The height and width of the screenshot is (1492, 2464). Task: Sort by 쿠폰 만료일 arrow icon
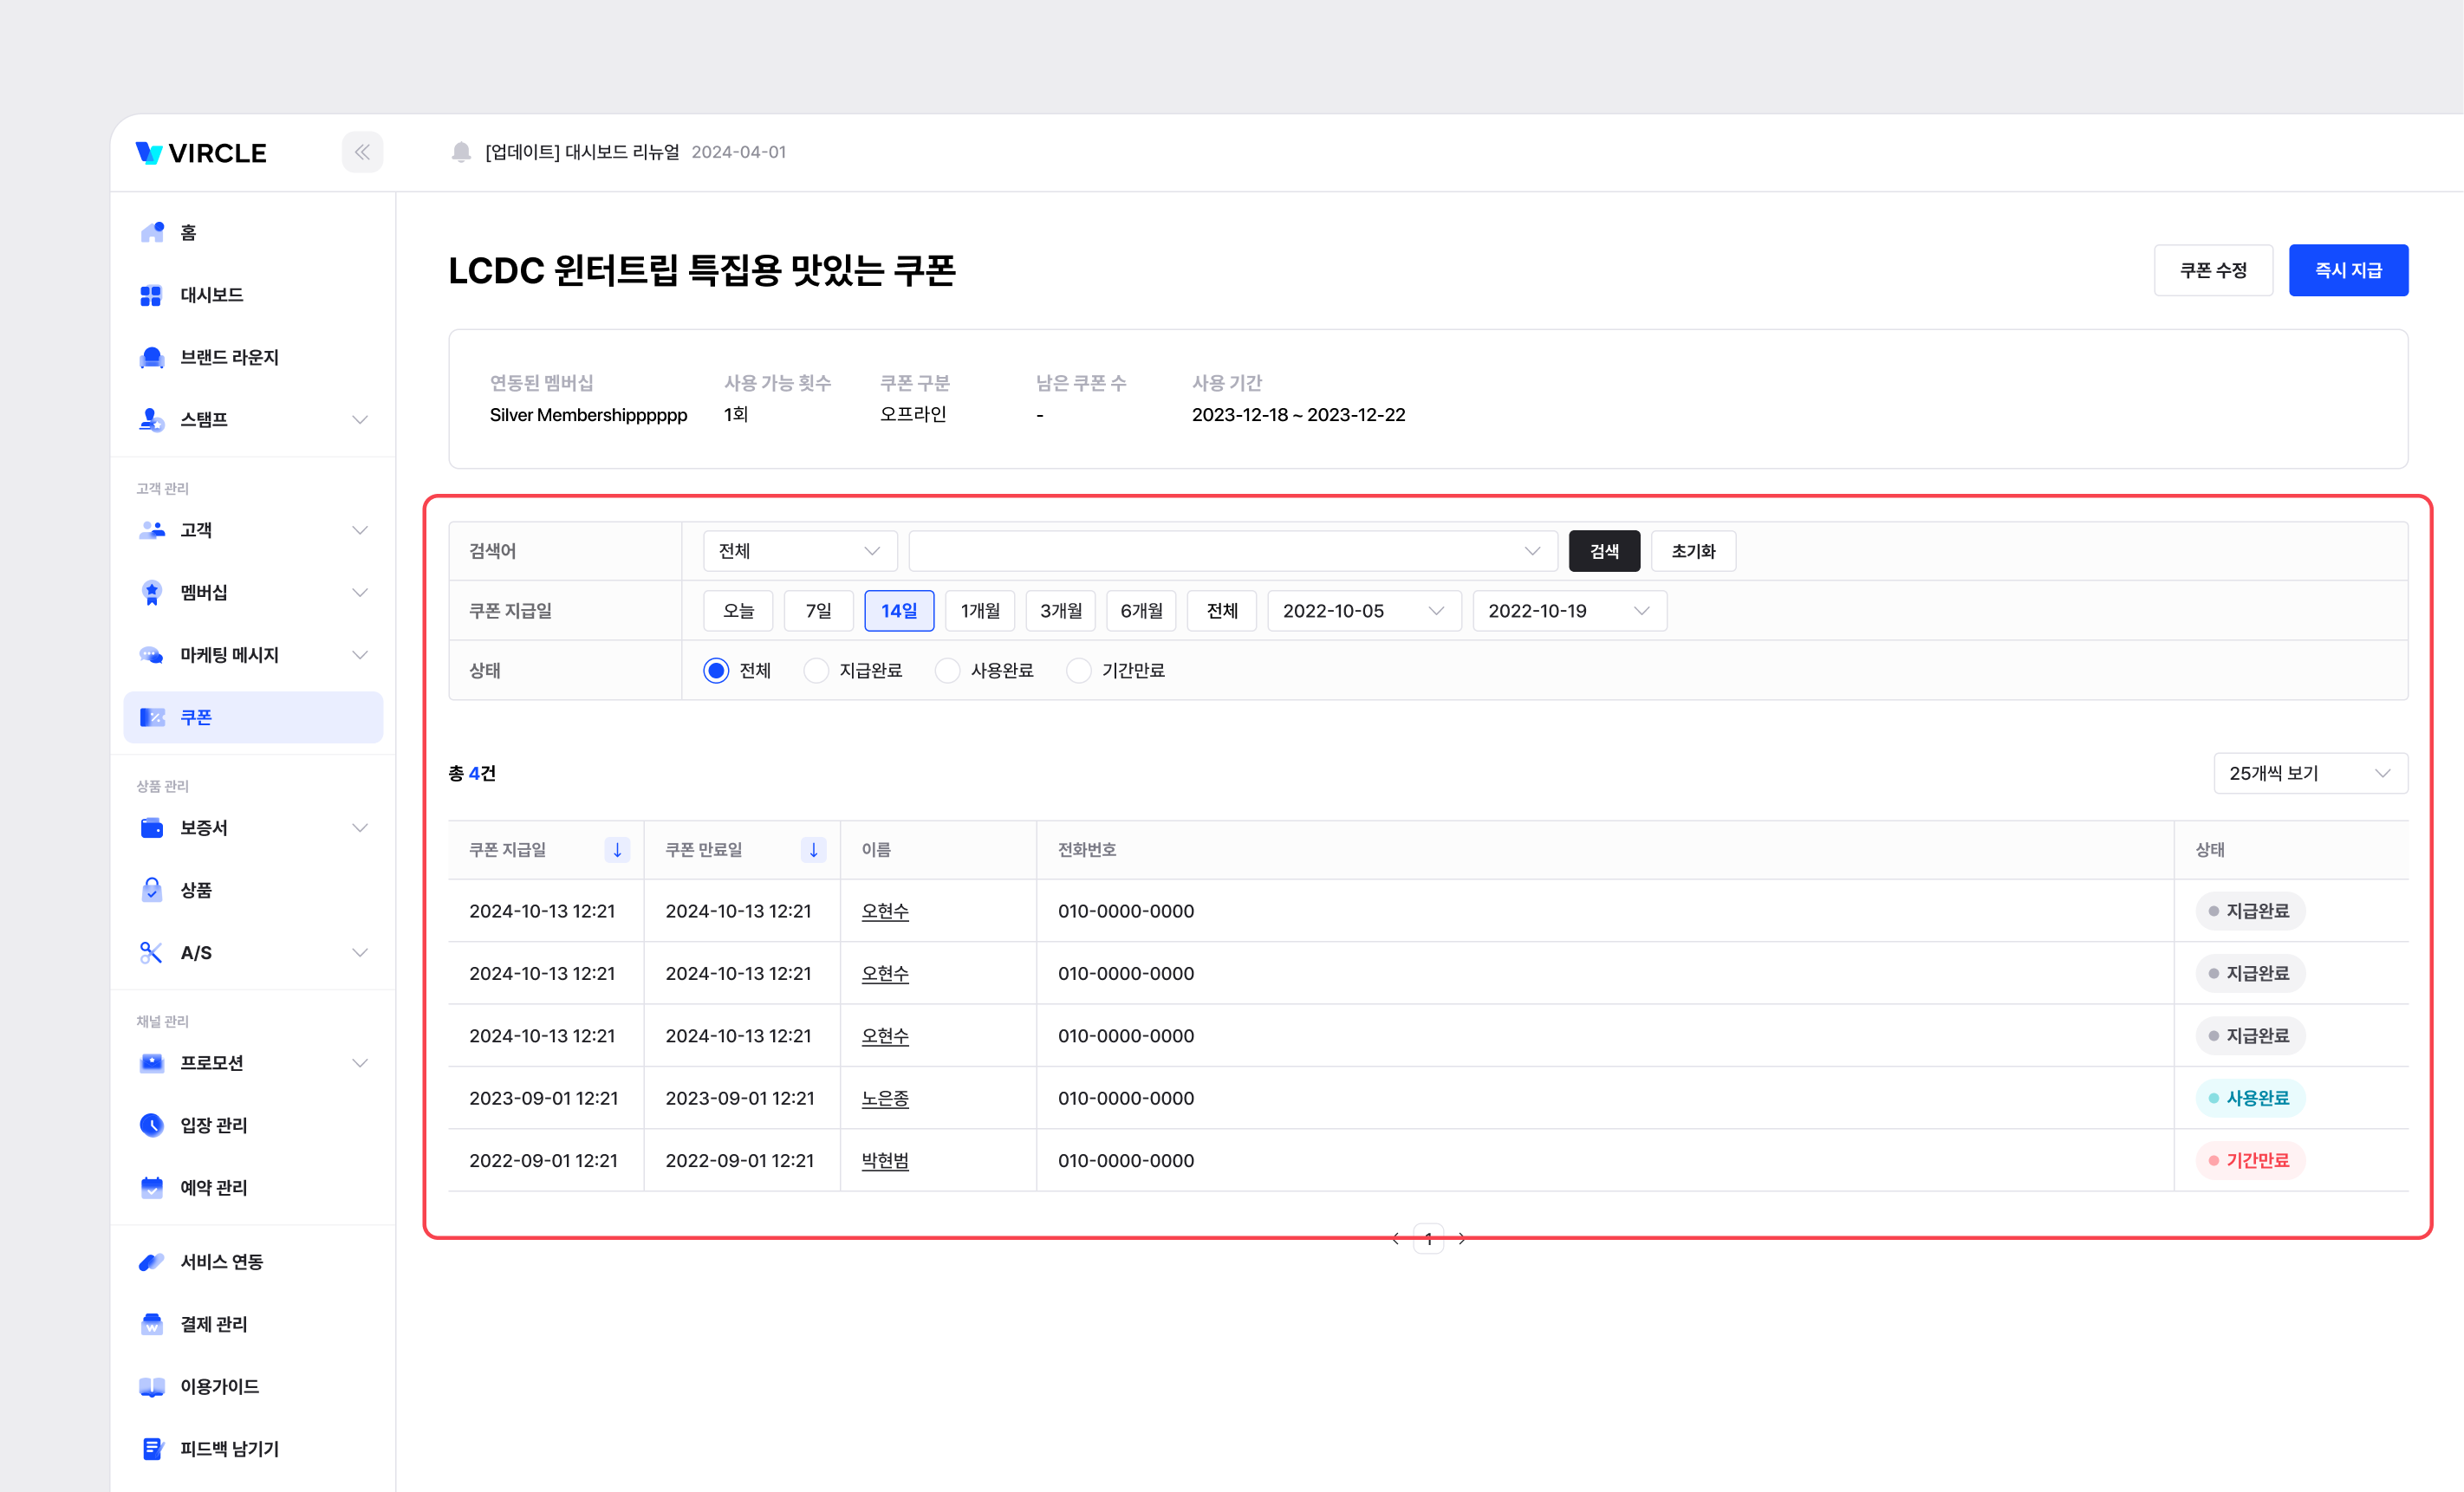click(x=813, y=849)
